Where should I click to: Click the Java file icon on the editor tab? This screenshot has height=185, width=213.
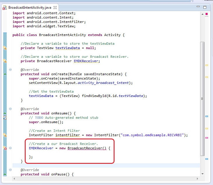pyautogui.click(x=5, y=8)
